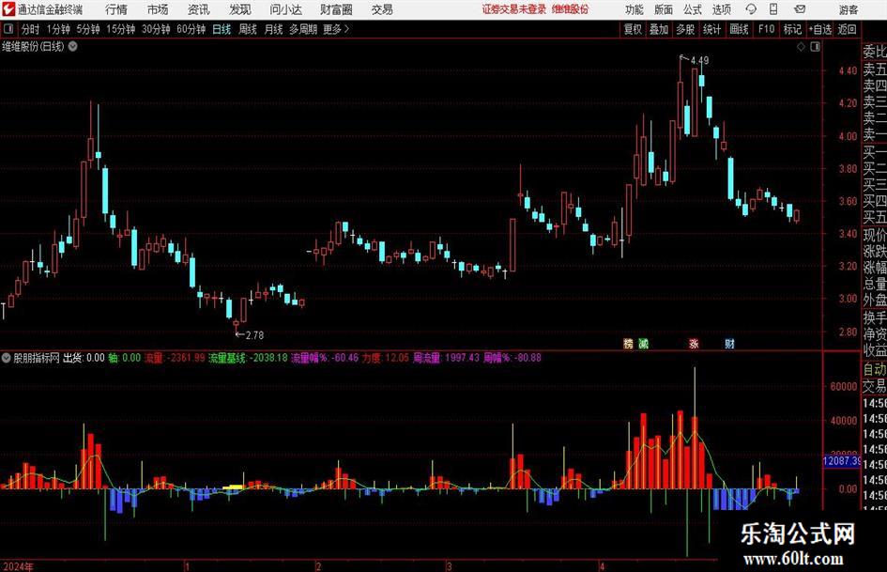887x572 pixels.
Task: Click the 画线 drawing toolbar button
Action: (x=739, y=29)
